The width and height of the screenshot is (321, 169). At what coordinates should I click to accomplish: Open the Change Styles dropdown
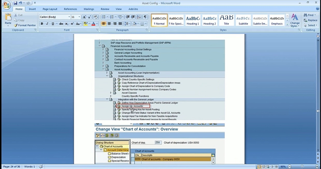pos(295,20)
